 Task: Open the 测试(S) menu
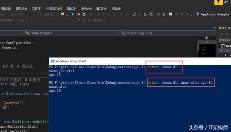(71, 9)
